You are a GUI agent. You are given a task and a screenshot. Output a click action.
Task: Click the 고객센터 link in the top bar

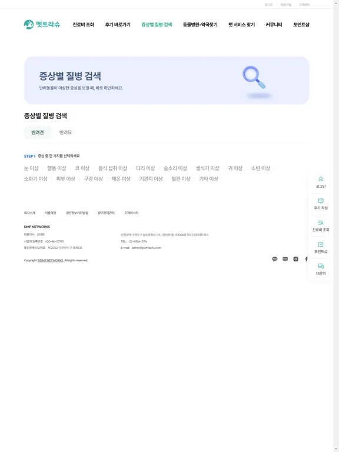(304, 5)
